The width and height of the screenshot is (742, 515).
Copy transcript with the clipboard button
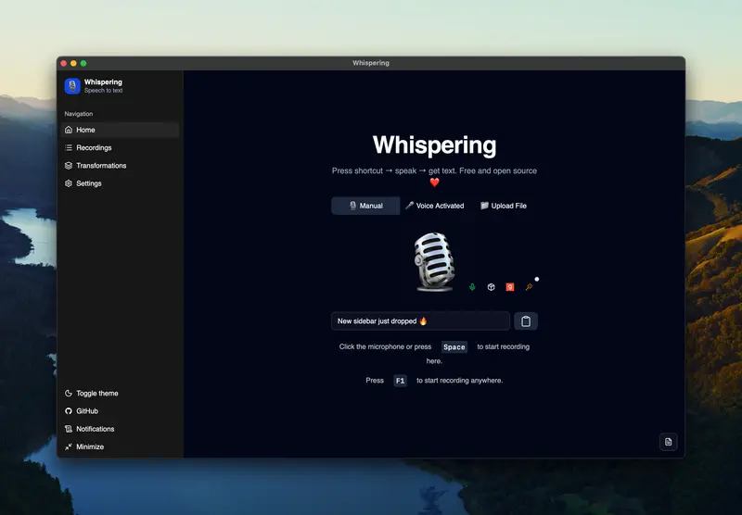[x=526, y=321]
